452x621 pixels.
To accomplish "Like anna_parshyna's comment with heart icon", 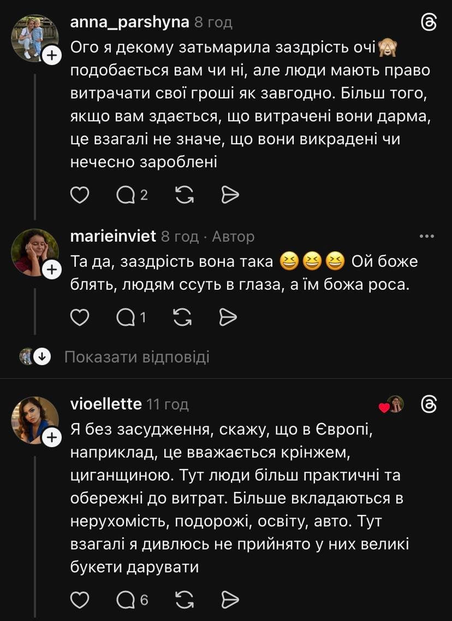I will point(80,195).
